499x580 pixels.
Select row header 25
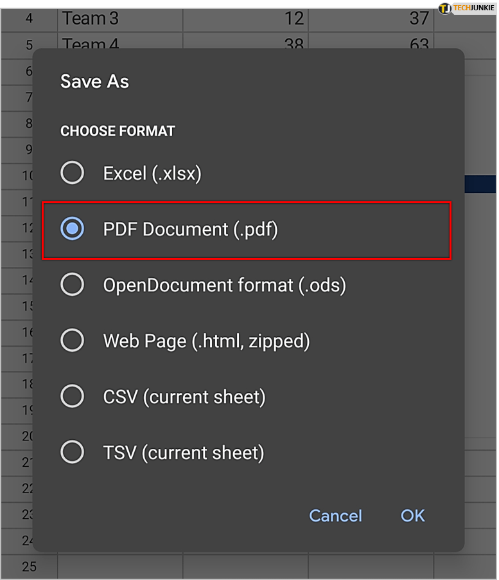(29, 566)
